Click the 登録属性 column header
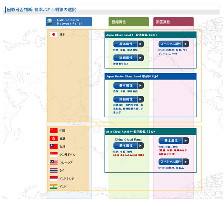This screenshot has width=224, height=206. pyautogui.click(x=129, y=22)
